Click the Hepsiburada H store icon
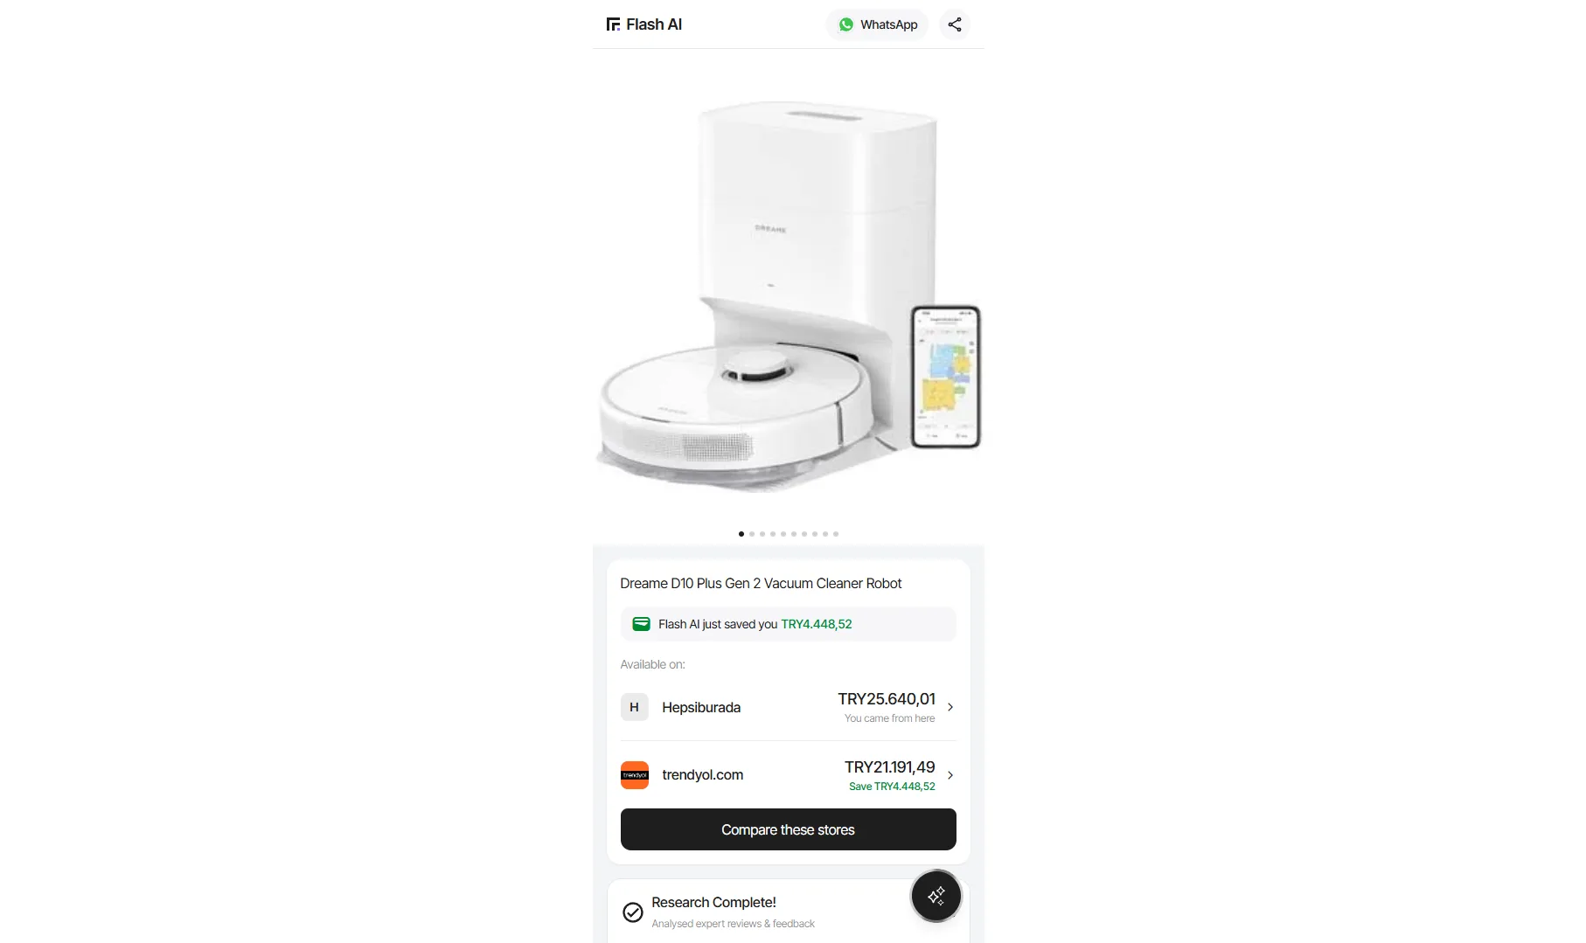This screenshot has width=1586, height=943. click(635, 707)
